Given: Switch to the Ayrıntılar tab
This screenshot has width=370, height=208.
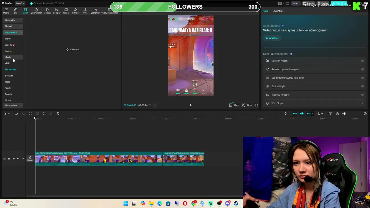Looking at the screenshot, I should coord(278,11).
